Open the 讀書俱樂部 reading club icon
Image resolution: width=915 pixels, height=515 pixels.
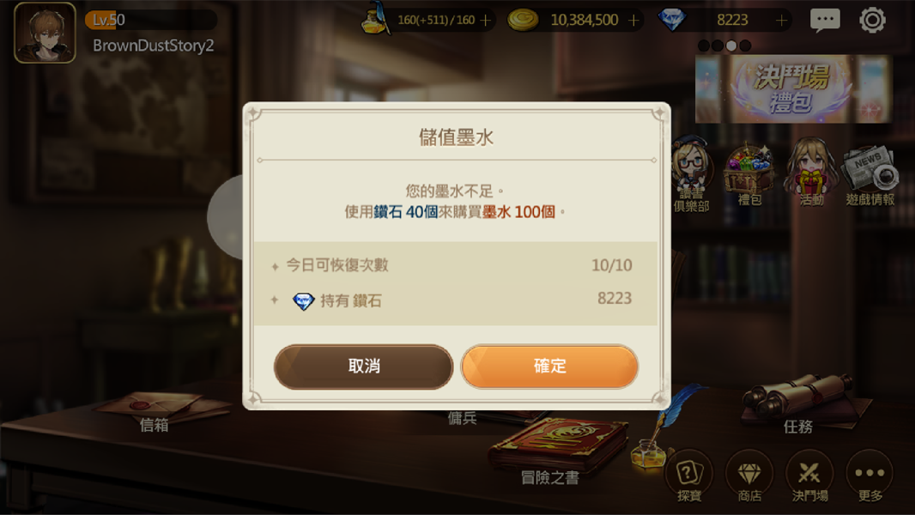(x=691, y=175)
